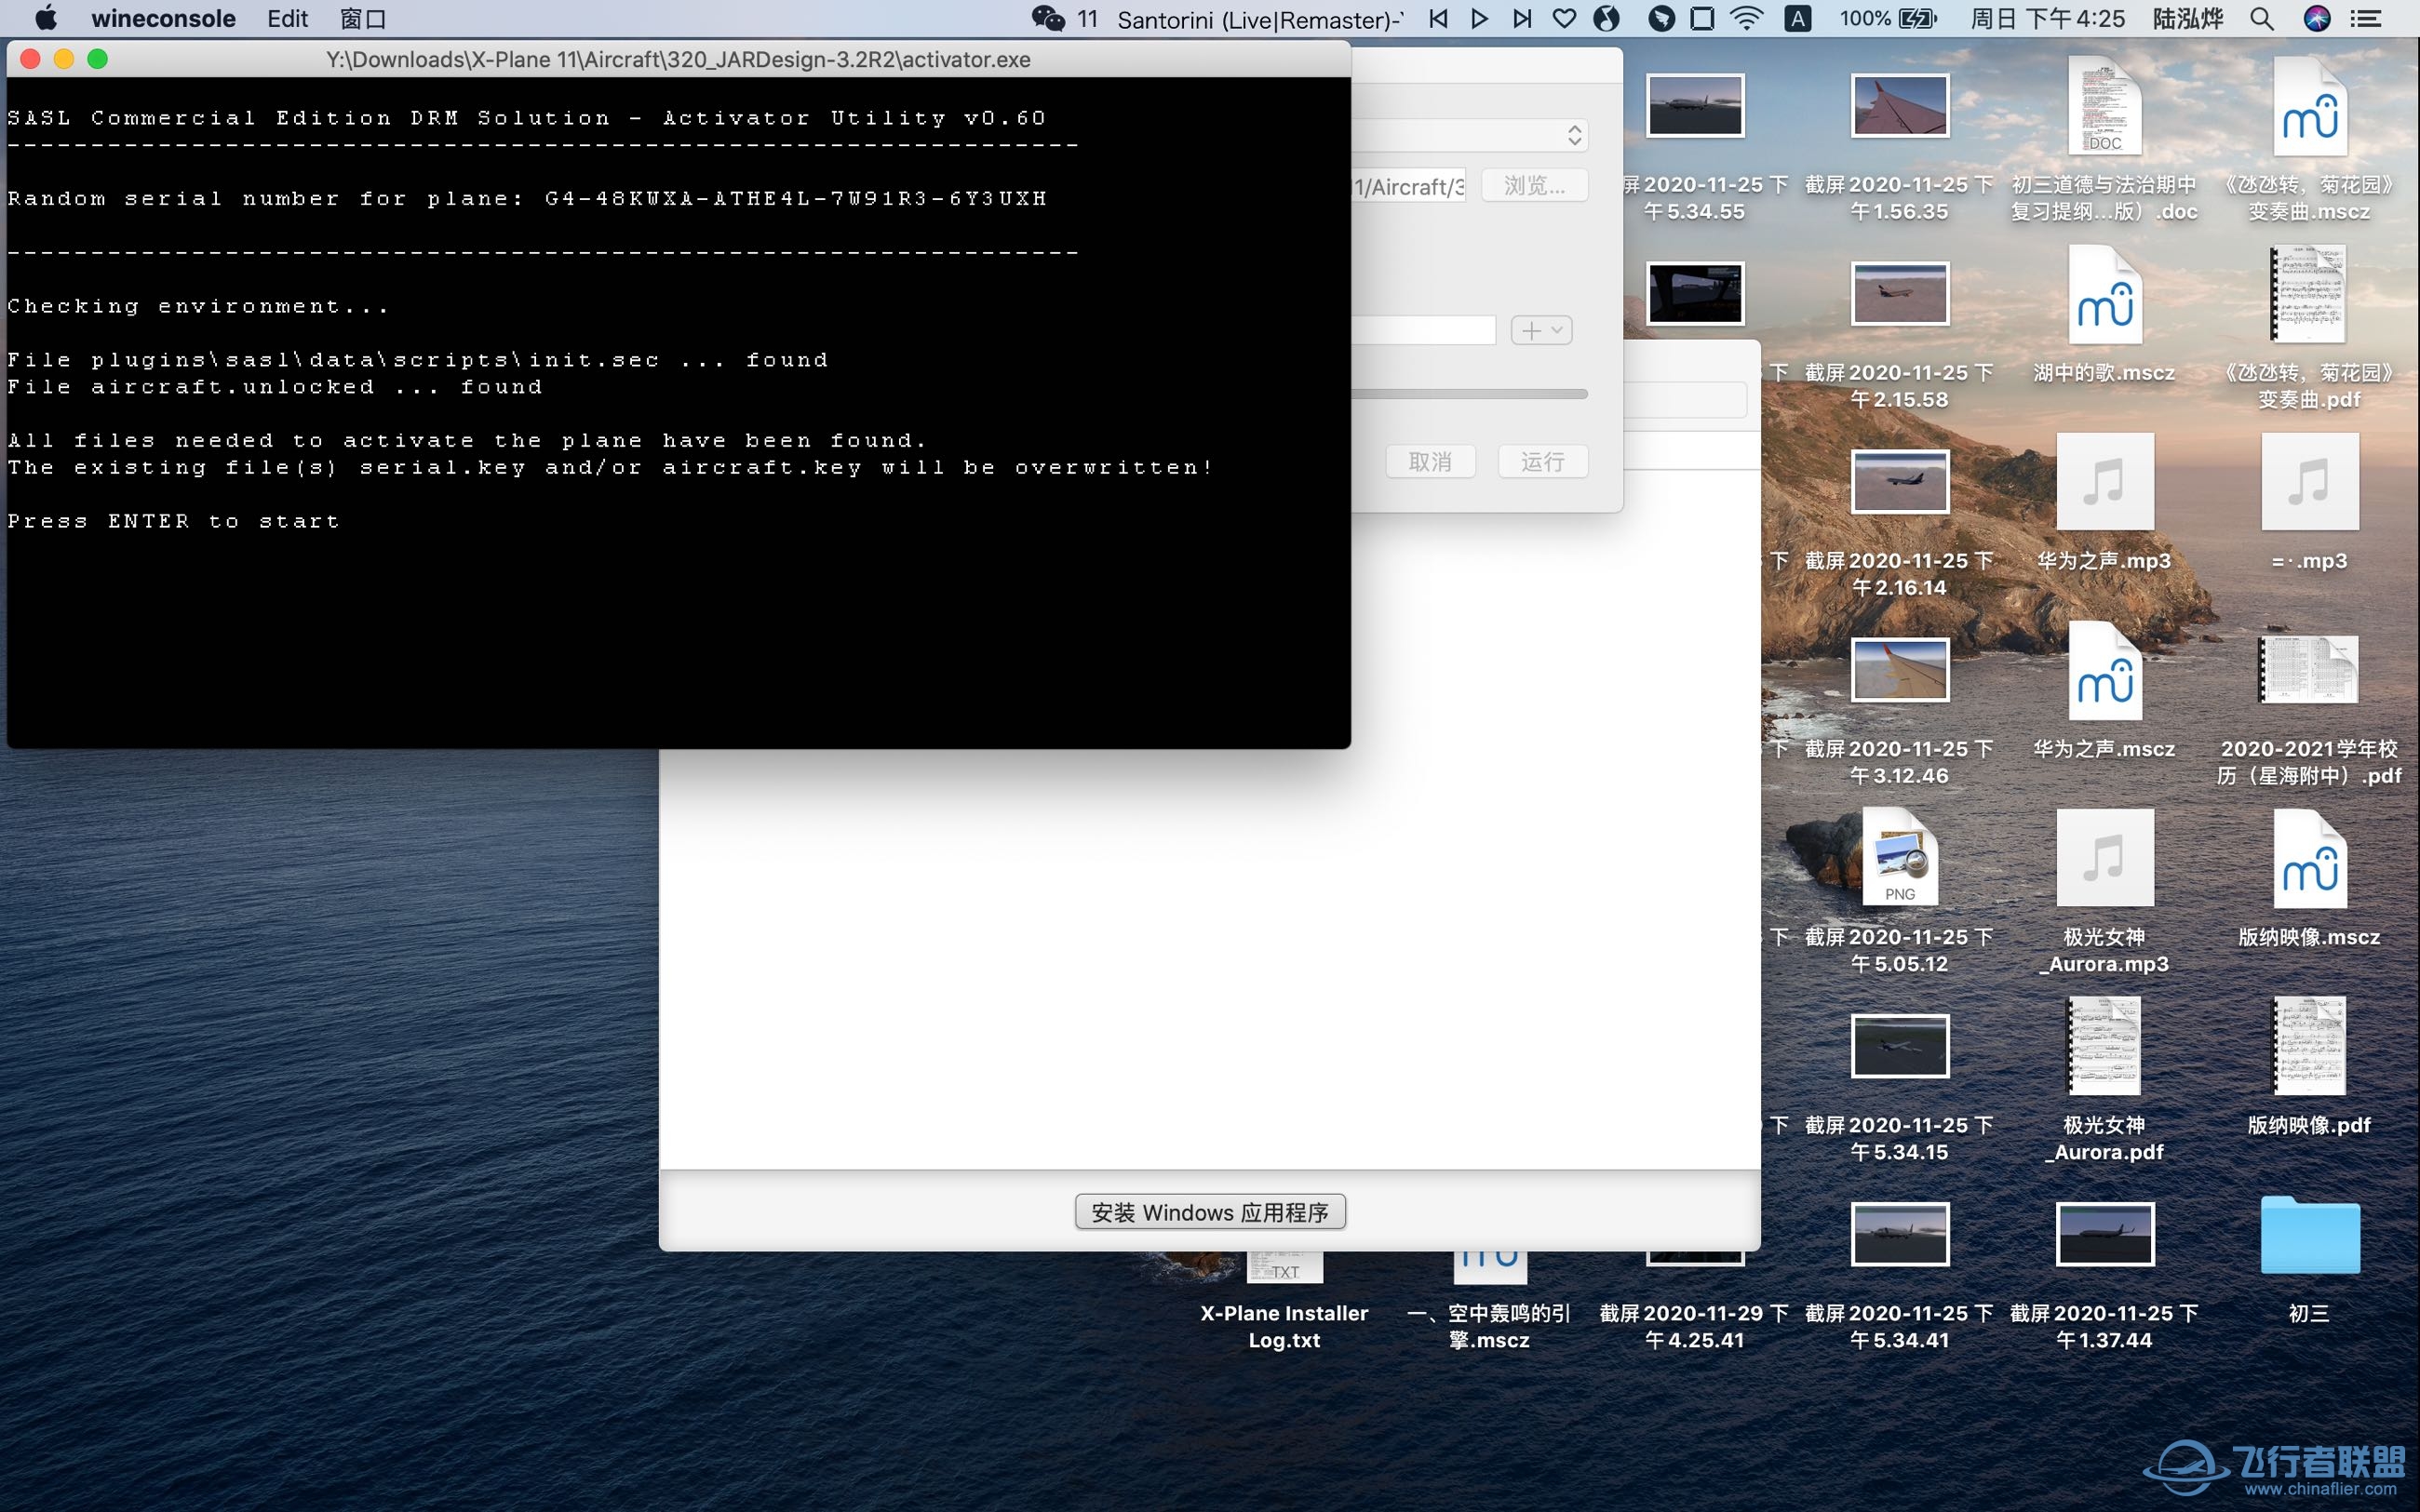Click the NetEase music globe icon

(x=1607, y=19)
